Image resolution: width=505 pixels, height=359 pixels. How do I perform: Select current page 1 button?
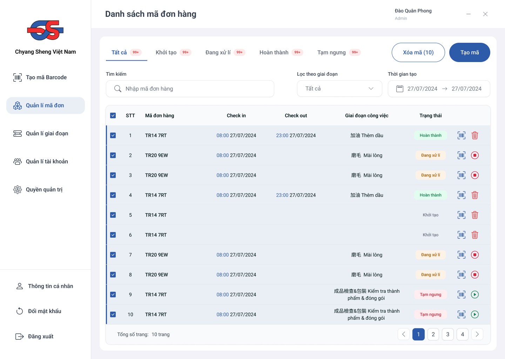[418, 334]
